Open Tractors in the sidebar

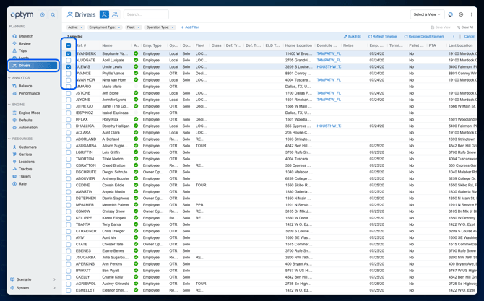(x=25, y=169)
